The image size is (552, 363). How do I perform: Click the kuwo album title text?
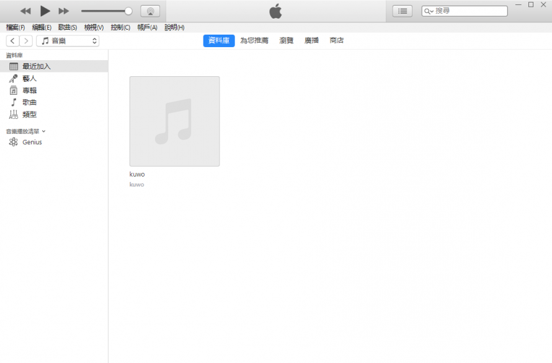coord(137,174)
